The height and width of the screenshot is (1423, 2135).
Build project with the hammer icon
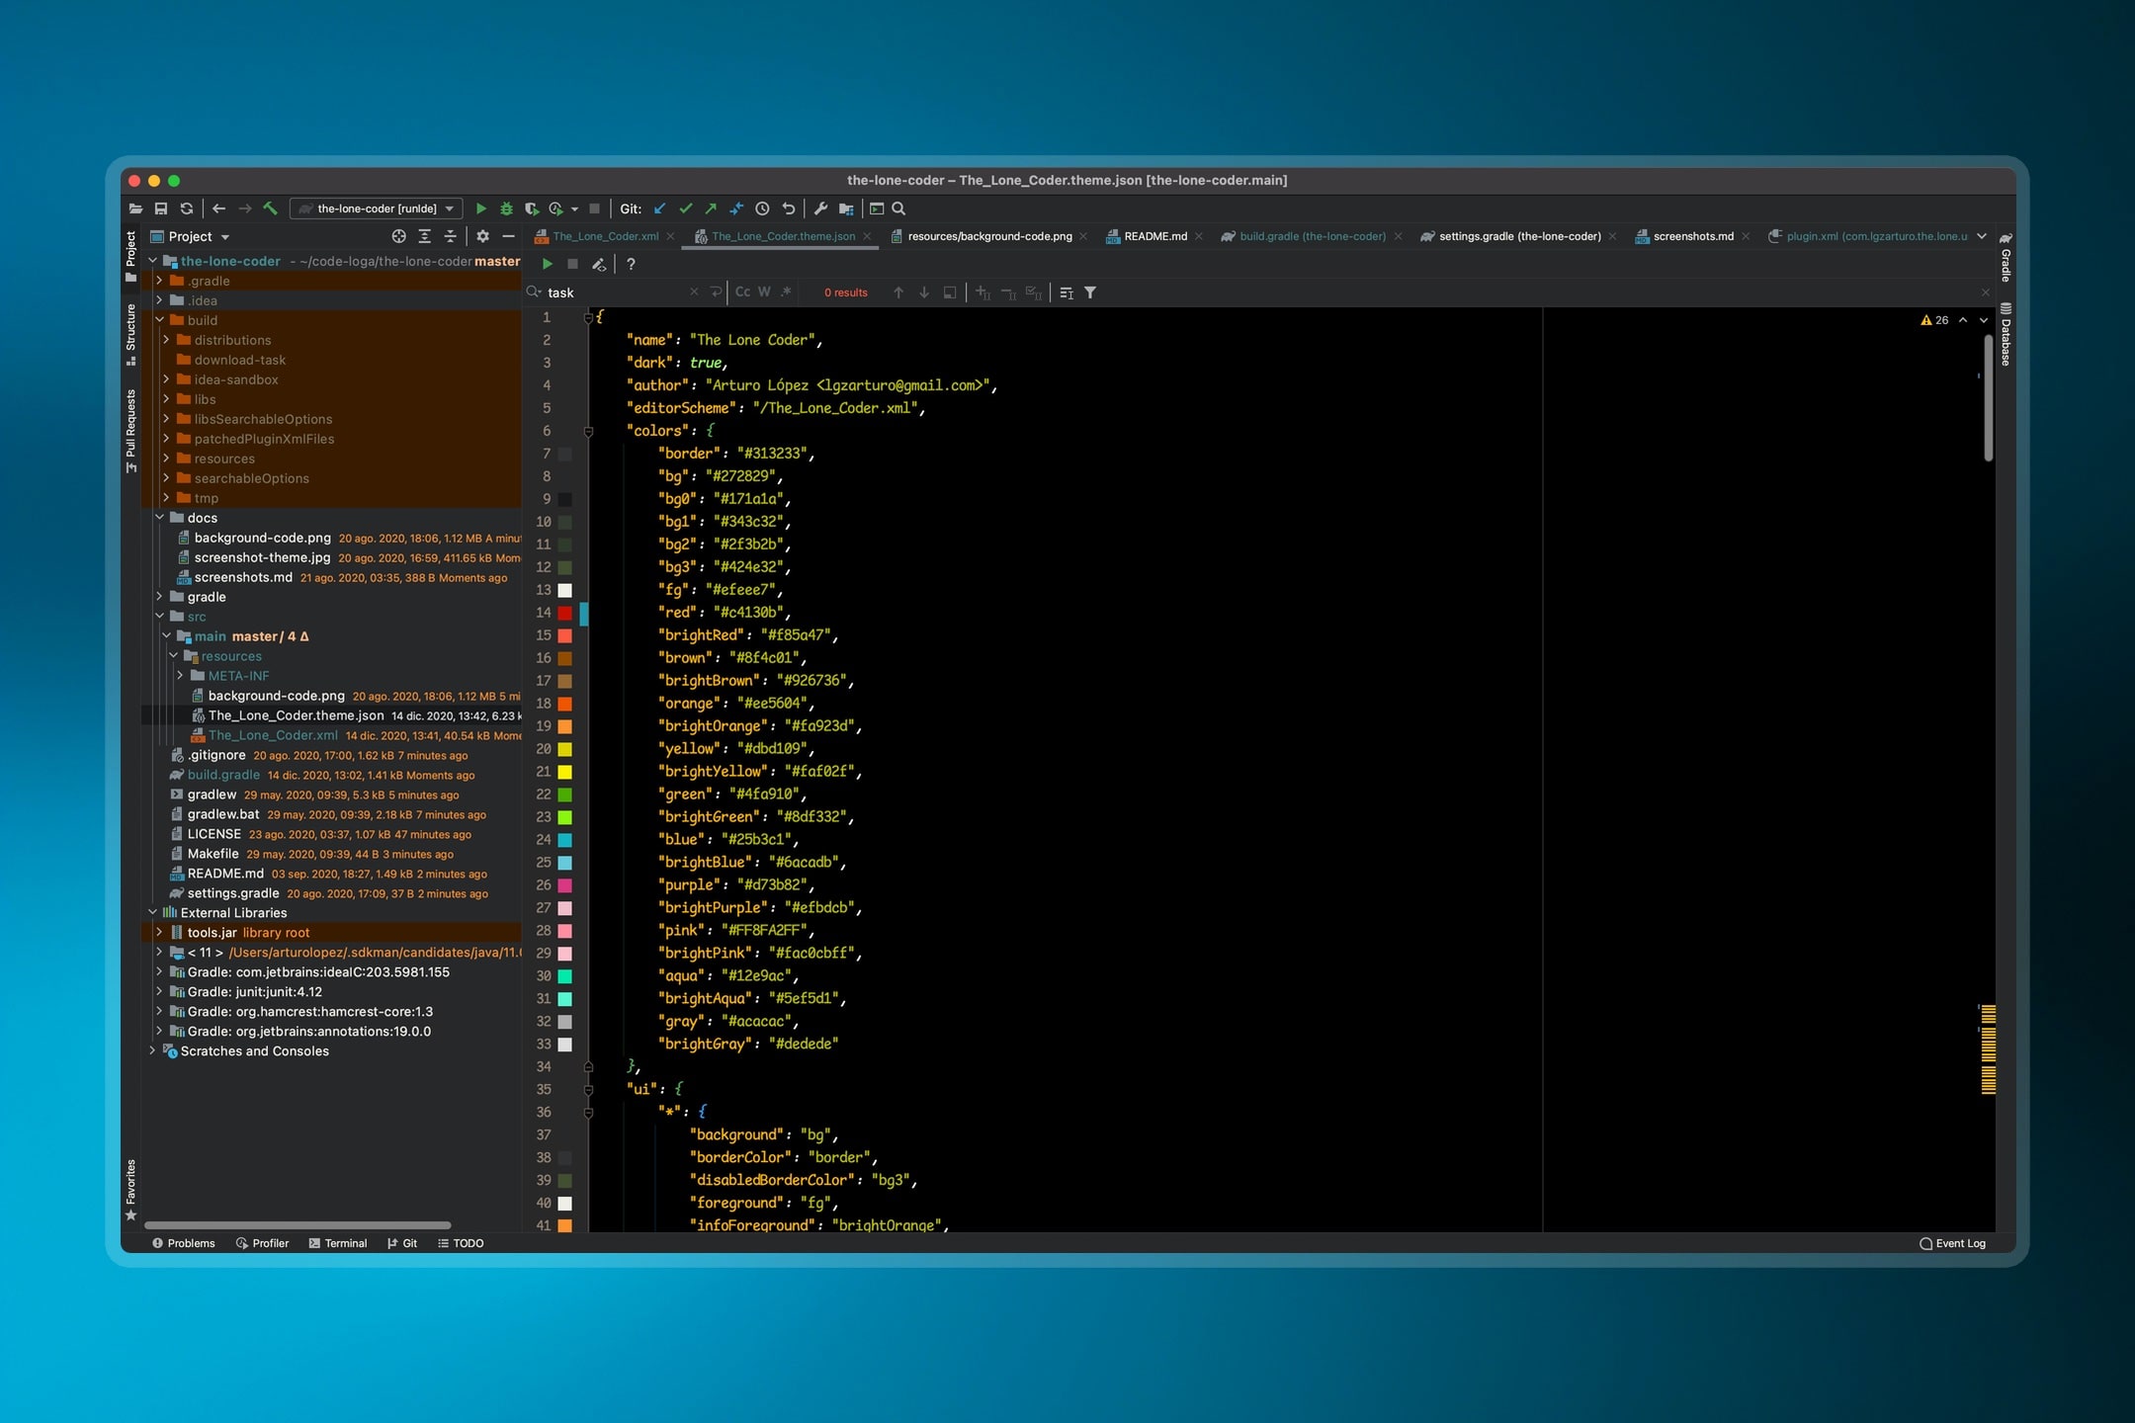(270, 209)
